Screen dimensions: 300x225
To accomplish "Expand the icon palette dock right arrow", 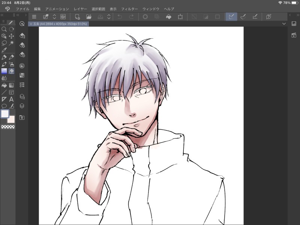I will pyautogui.click(x=25, y=15).
